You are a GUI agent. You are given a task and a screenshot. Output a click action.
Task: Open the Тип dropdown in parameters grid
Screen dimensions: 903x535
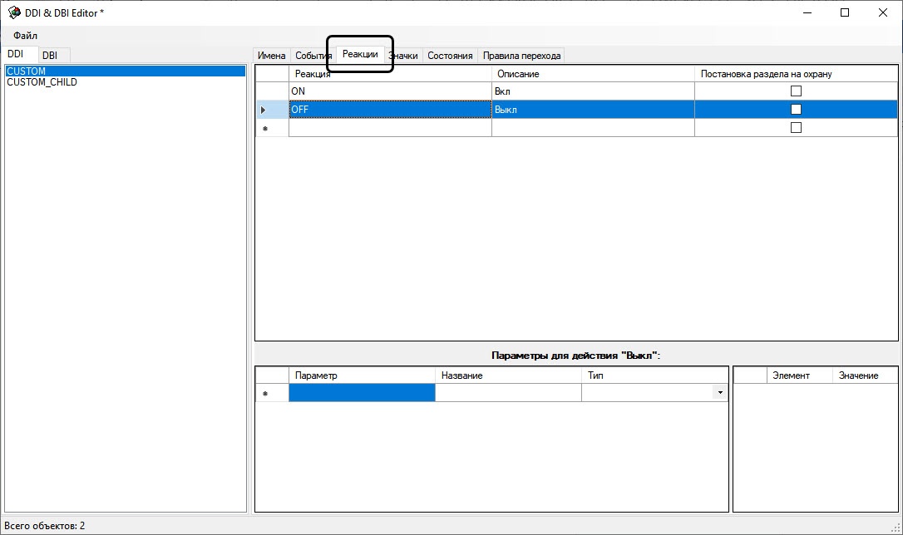[x=719, y=393]
